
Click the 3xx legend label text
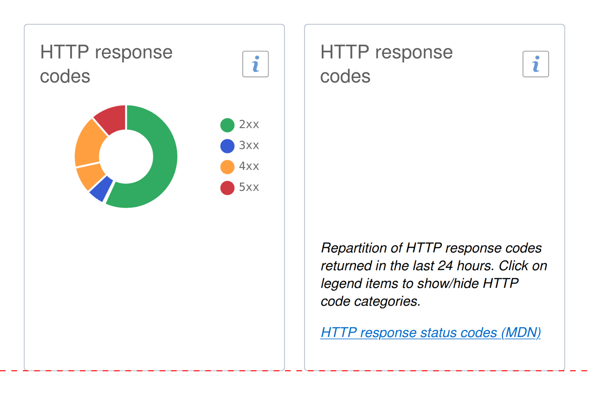click(x=249, y=145)
